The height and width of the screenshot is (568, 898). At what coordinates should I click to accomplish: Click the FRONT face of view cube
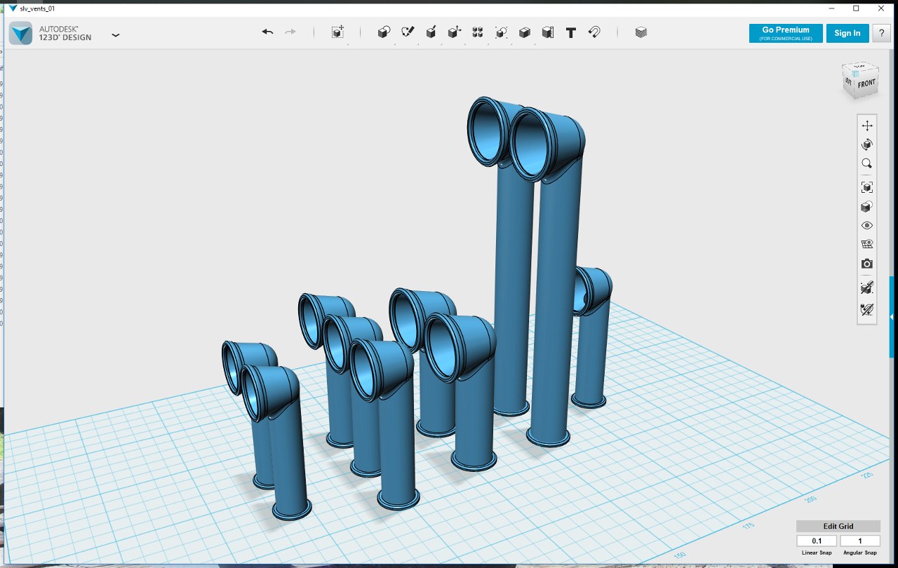tap(866, 84)
